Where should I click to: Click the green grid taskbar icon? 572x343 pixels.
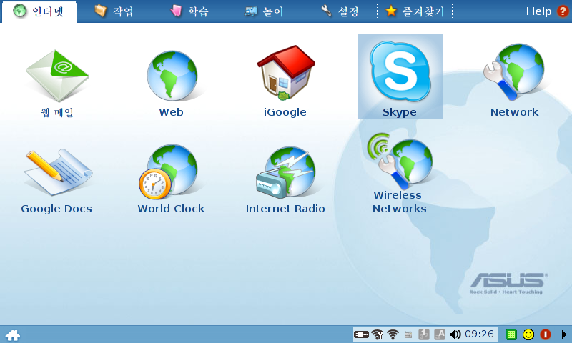coord(511,334)
